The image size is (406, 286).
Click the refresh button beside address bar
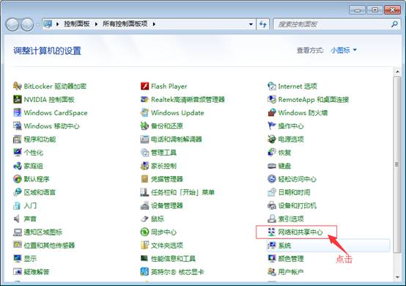[263, 24]
